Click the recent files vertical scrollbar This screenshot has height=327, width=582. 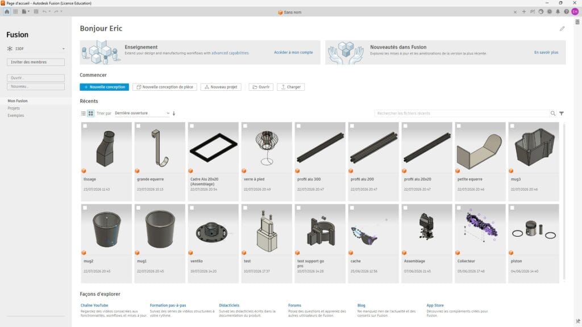pos(564,202)
